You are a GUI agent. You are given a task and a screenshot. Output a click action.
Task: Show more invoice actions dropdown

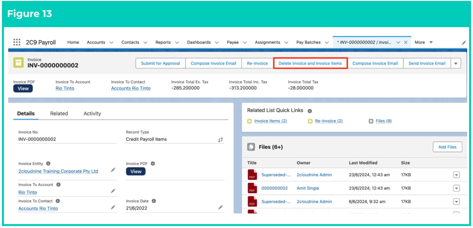pyautogui.click(x=456, y=64)
